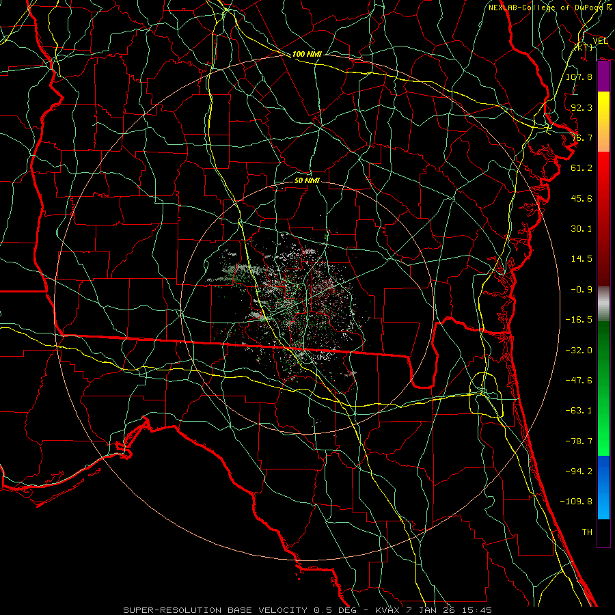Click the 76.7 legend value
615x615 pixels.
point(582,137)
